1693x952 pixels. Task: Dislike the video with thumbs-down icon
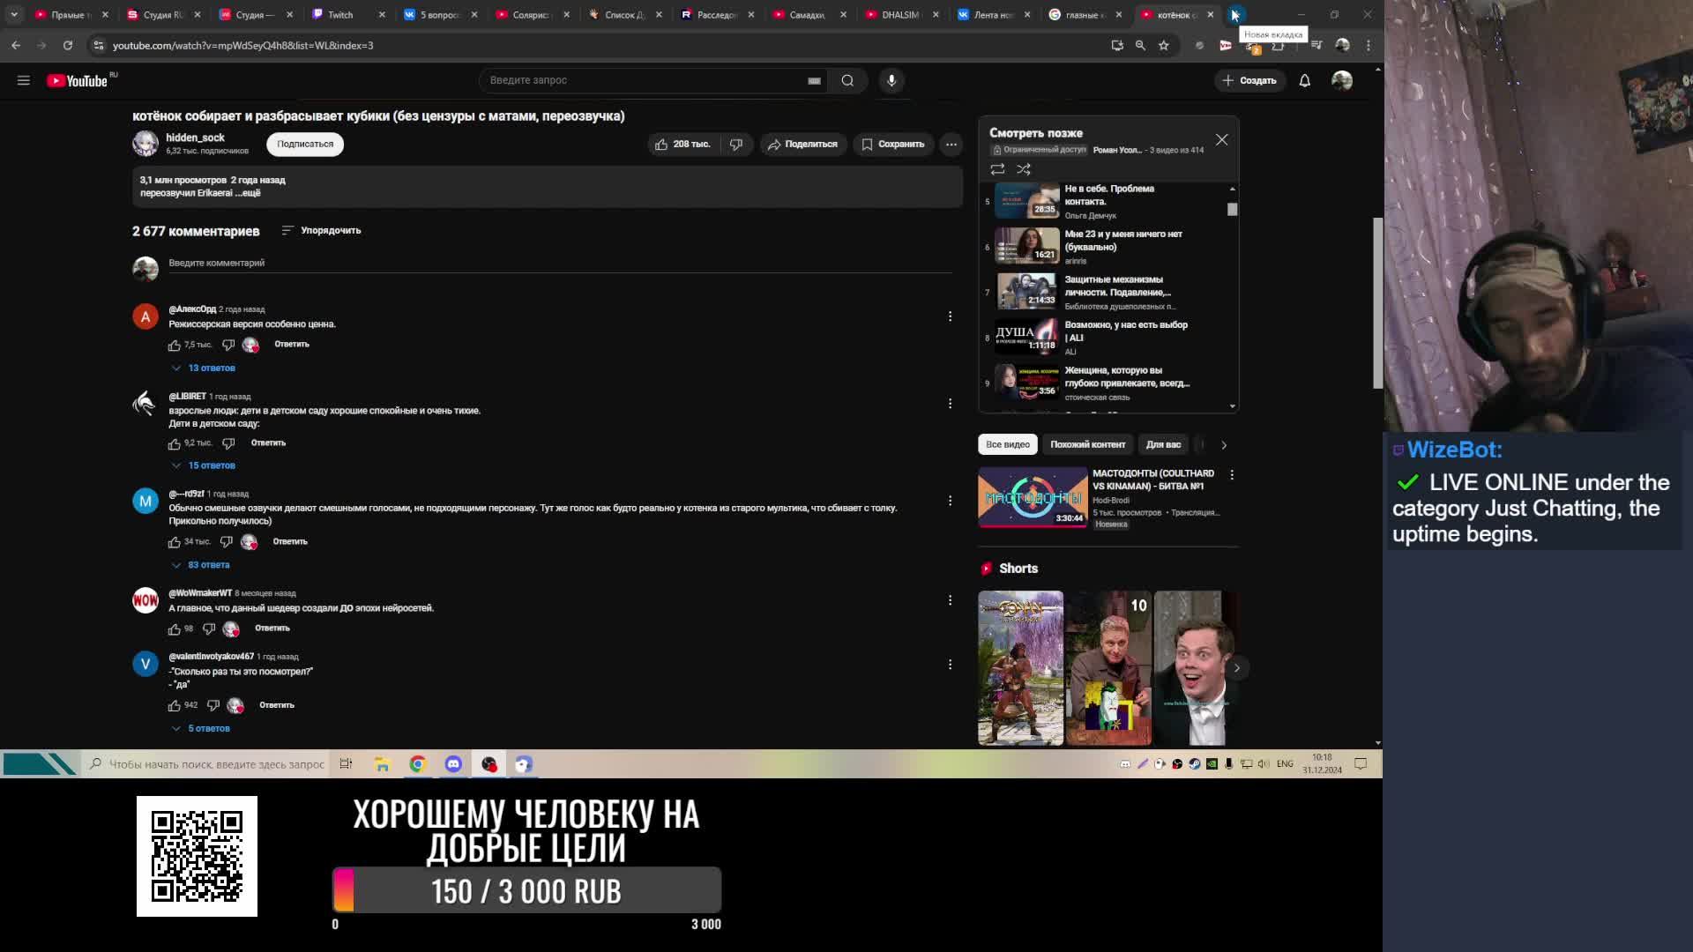736,144
